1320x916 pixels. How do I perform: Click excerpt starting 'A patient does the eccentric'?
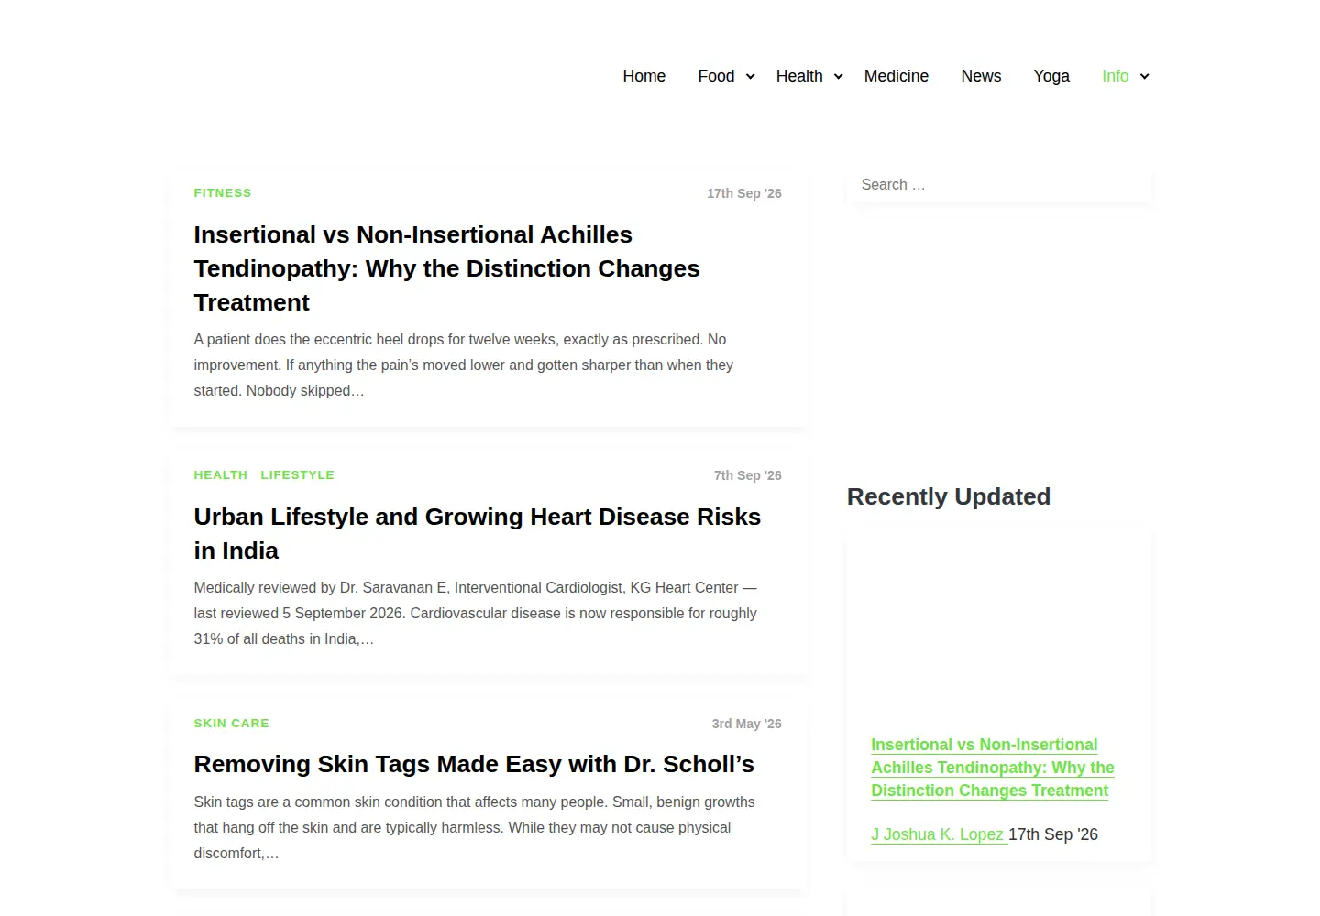pyautogui.click(x=463, y=365)
